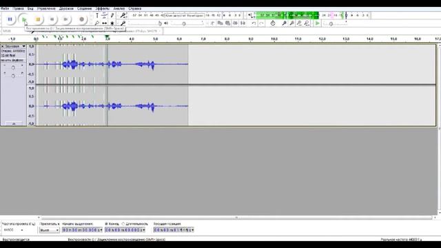Click the output volume speaker icon

pyautogui.click(x=166, y=23)
